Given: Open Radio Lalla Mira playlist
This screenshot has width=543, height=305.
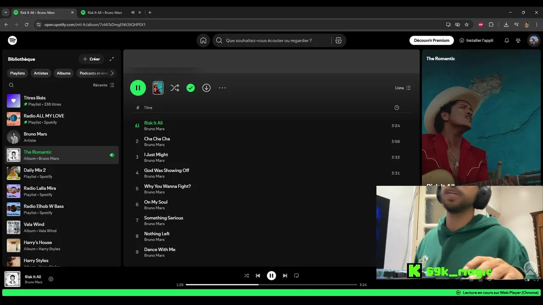Looking at the screenshot, I should click(62, 191).
